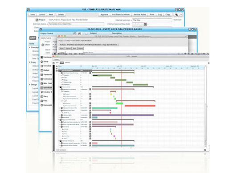225x173 pixels.
Task: Click the Project icon in the estimate window
Action: (x=37, y=20)
